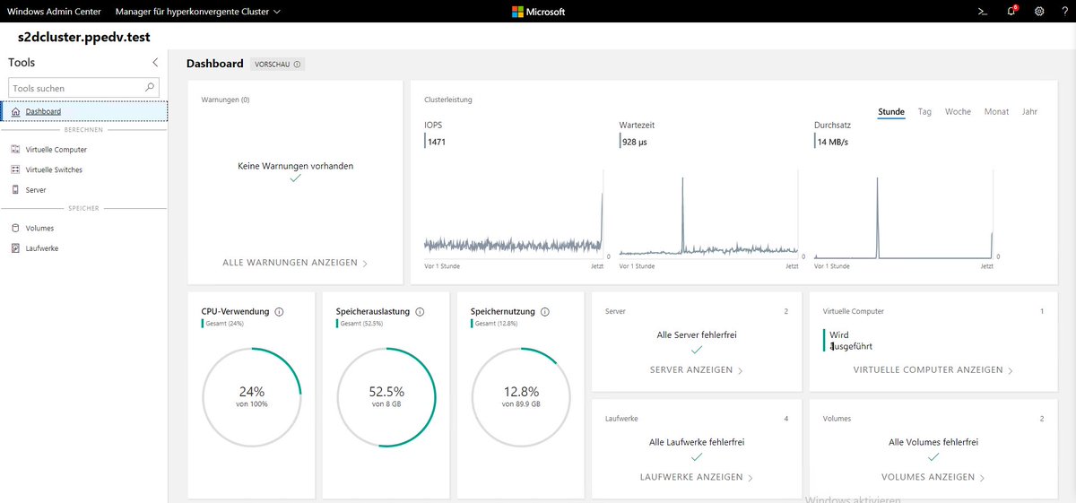1076x503 pixels.
Task: Click the Virtuelle Computer sidebar icon
Action: point(15,150)
